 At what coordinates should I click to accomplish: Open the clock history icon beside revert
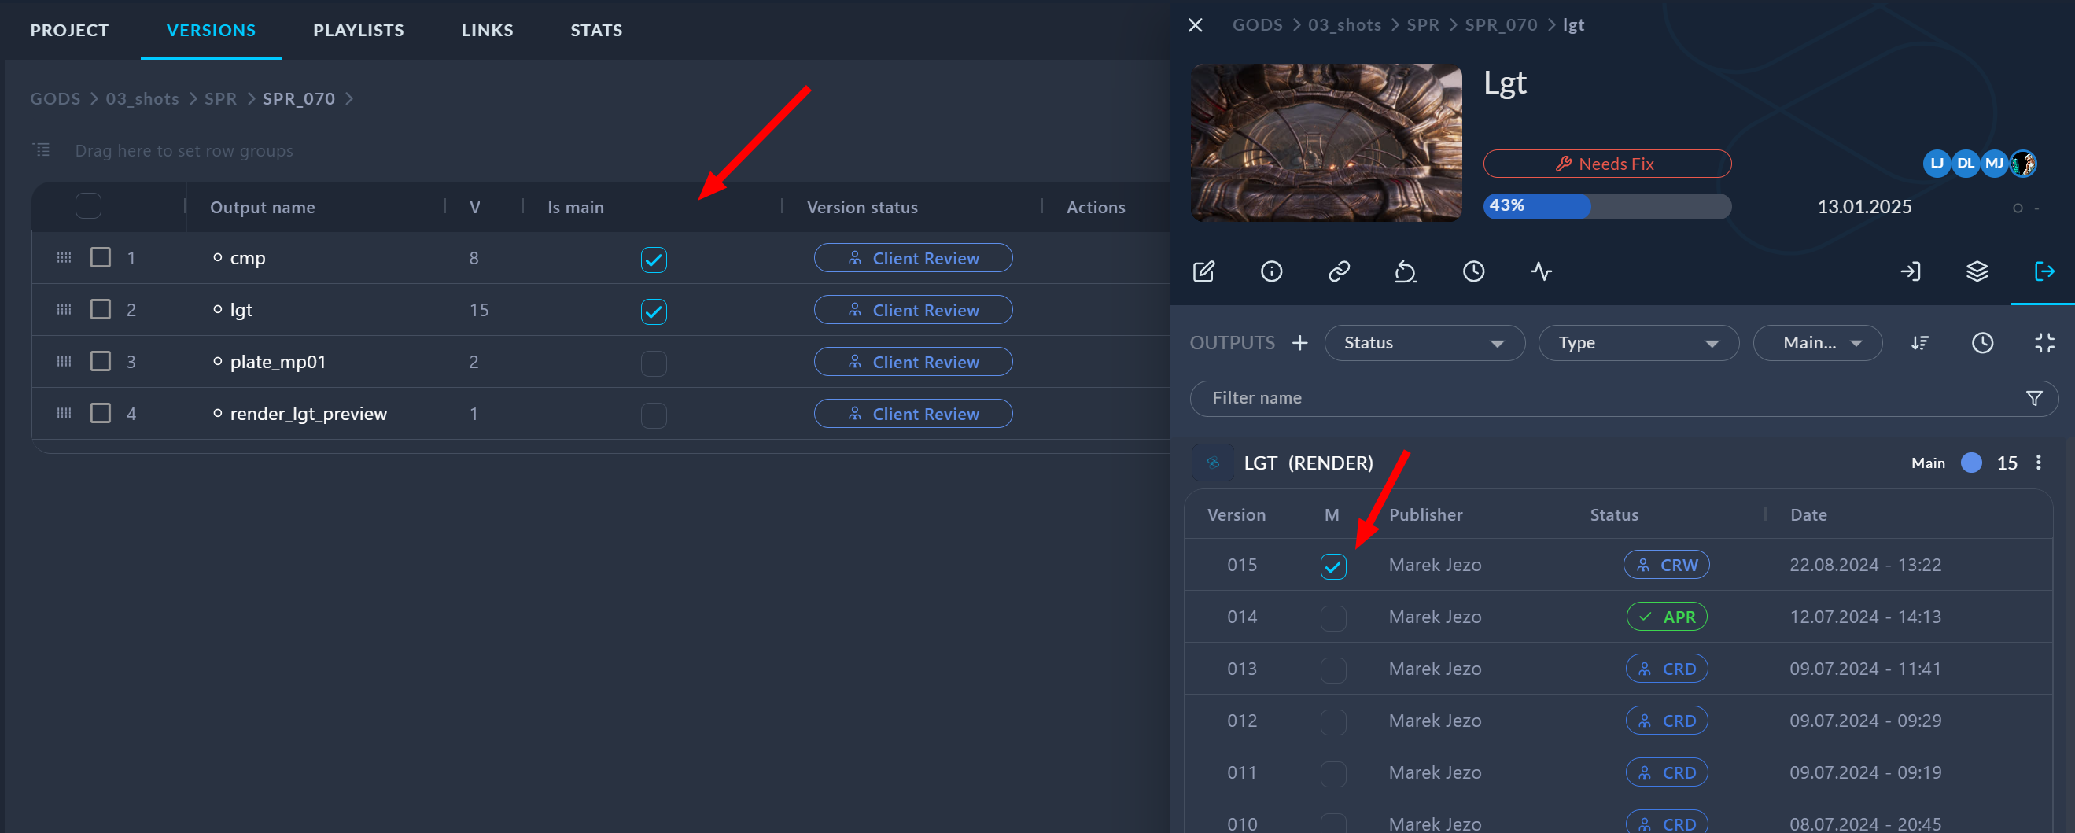click(1473, 271)
